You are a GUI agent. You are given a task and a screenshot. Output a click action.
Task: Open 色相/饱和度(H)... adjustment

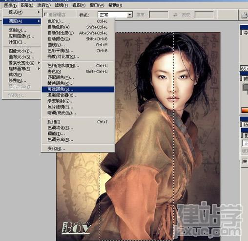(78, 66)
